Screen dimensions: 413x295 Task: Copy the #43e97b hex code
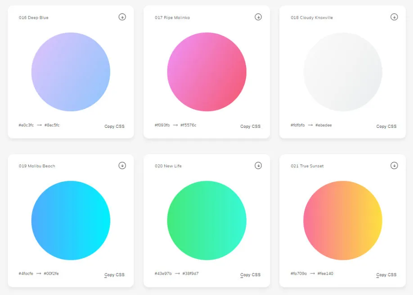(x=163, y=273)
